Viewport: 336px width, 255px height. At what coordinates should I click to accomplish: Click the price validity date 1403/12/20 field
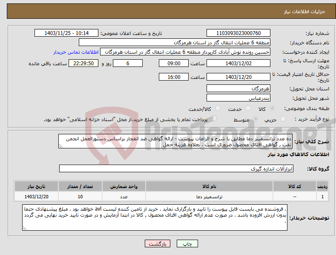point(238,77)
